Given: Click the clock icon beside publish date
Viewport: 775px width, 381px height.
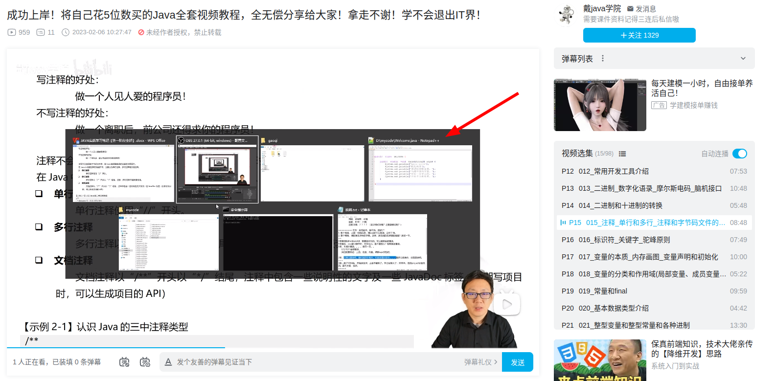Looking at the screenshot, I should [66, 32].
